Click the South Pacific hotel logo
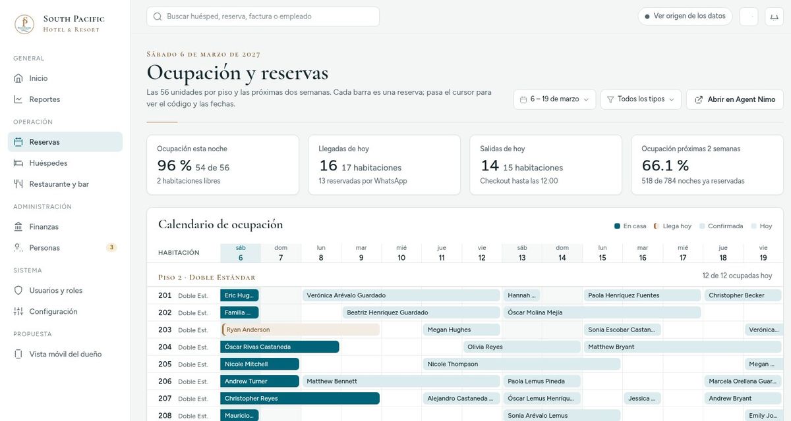Screen dimensions: 791x421 [24, 24]
